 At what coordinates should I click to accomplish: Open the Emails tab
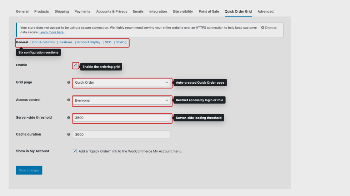pyautogui.click(x=138, y=11)
